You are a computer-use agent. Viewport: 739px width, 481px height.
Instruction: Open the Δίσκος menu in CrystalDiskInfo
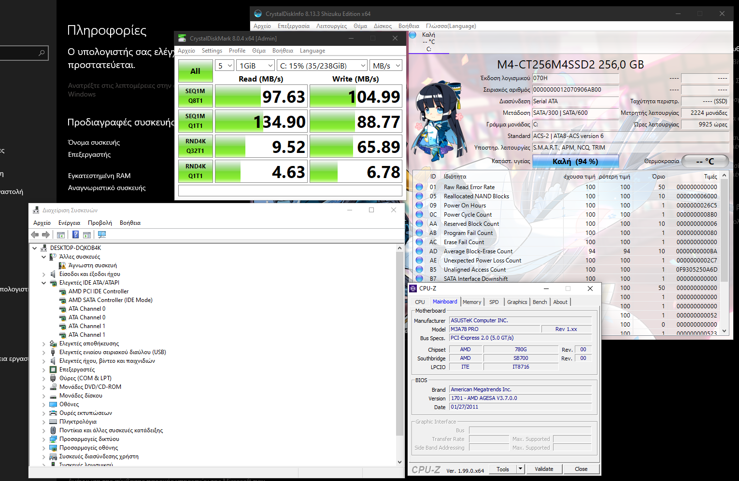[x=383, y=26]
